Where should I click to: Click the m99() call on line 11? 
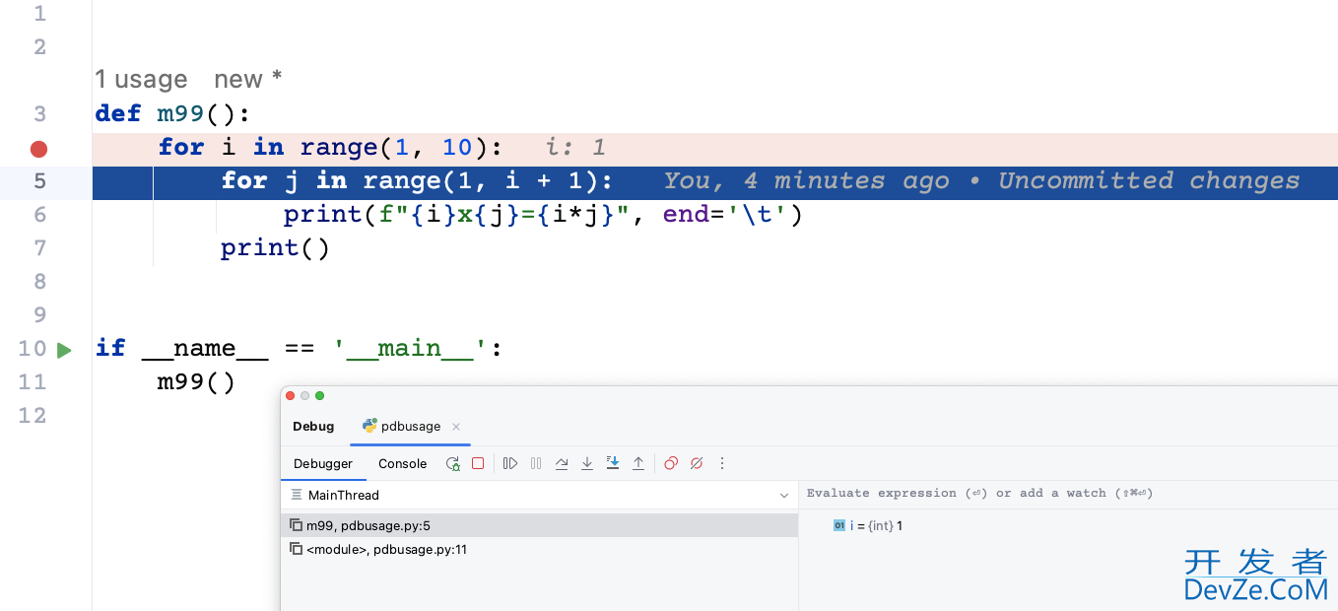pyautogui.click(x=196, y=381)
